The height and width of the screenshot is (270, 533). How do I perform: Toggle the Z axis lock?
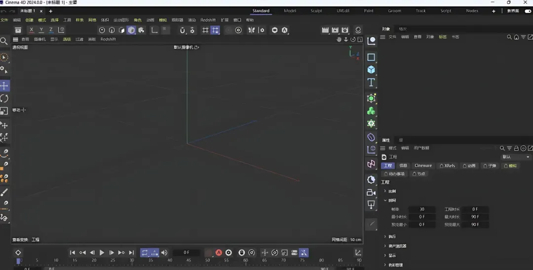[x=51, y=30]
